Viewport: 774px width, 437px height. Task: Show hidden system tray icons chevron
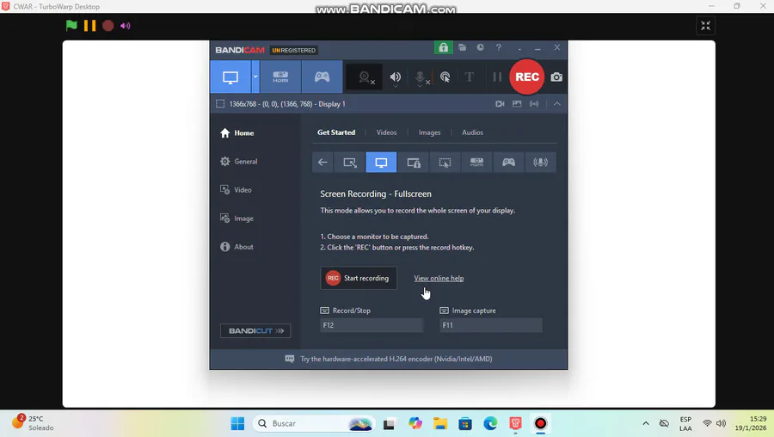click(x=646, y=423)
